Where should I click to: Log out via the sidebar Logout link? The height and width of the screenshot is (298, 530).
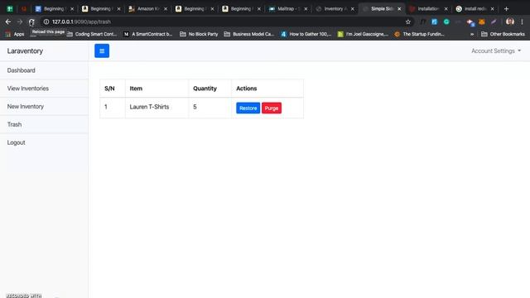point(44,142)
